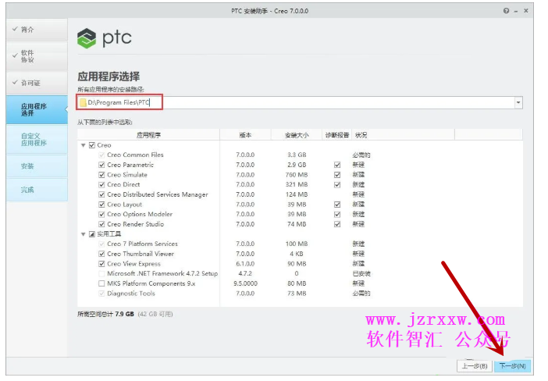
Task: Uncheck Creo Options Modeler
Action: pos(101,214)
